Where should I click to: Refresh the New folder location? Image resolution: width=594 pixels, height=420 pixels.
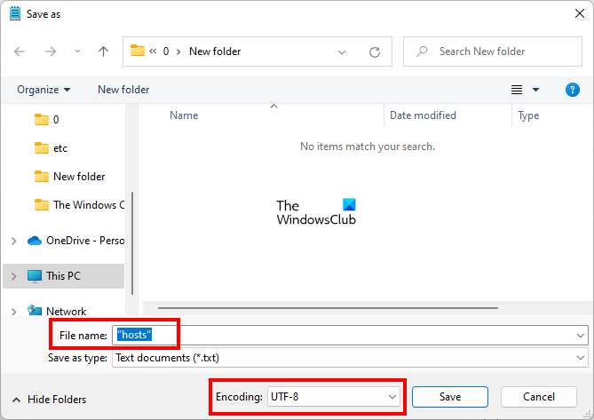pyautogui.click(x=375, y=52)
